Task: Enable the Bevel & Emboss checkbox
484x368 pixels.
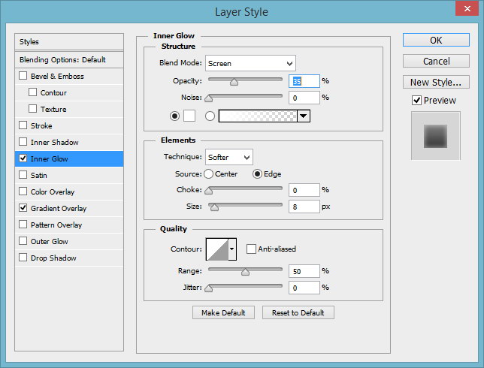Action: pyautogui.click(x=23, y=76)
